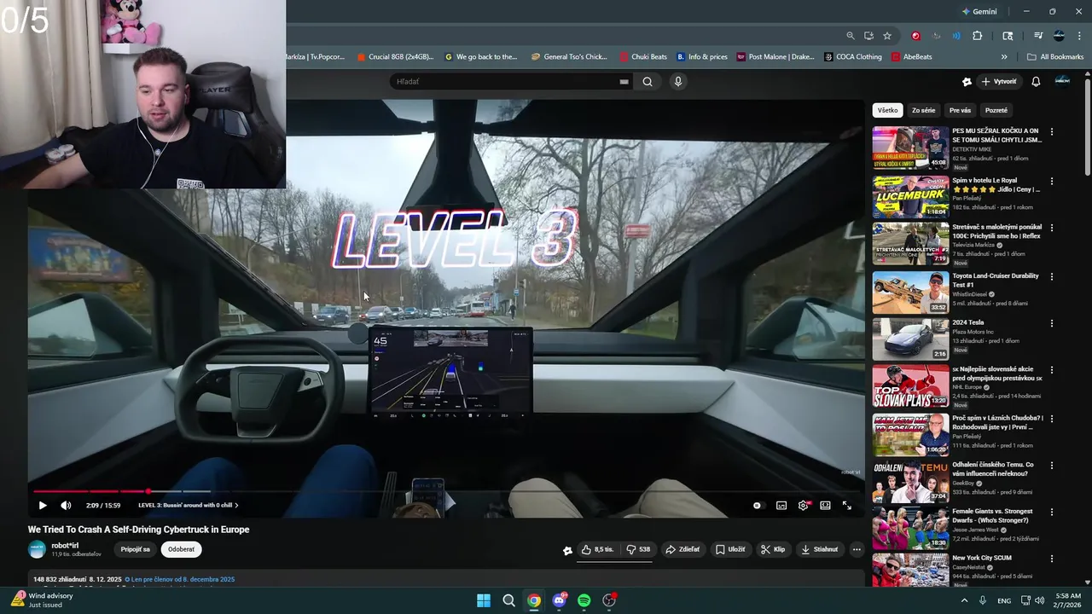Open options menu for 'New York City SCUM'

(1051, 559)
